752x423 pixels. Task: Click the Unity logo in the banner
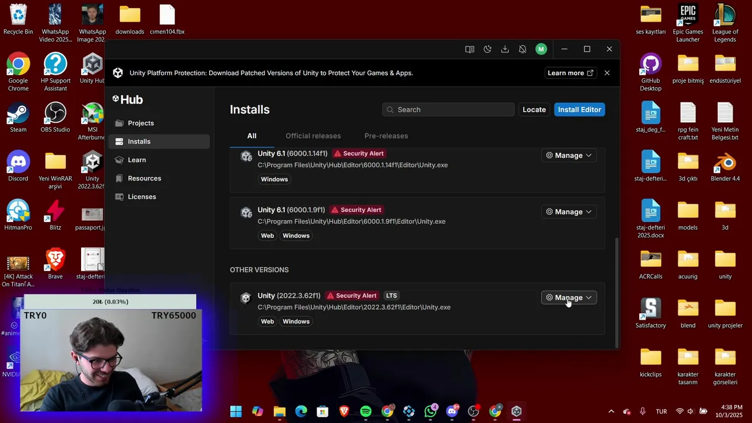click(117, 73)
